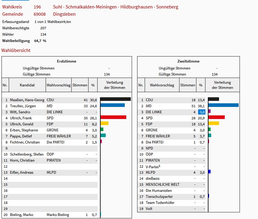The height and width of the screenshot is (219, 258).
Task: Click black CDU bar in Zweitstimme chart
Action: click(x=214, y=99)
